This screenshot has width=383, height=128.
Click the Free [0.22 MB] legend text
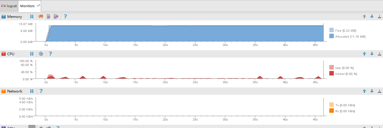pos(346,30)
